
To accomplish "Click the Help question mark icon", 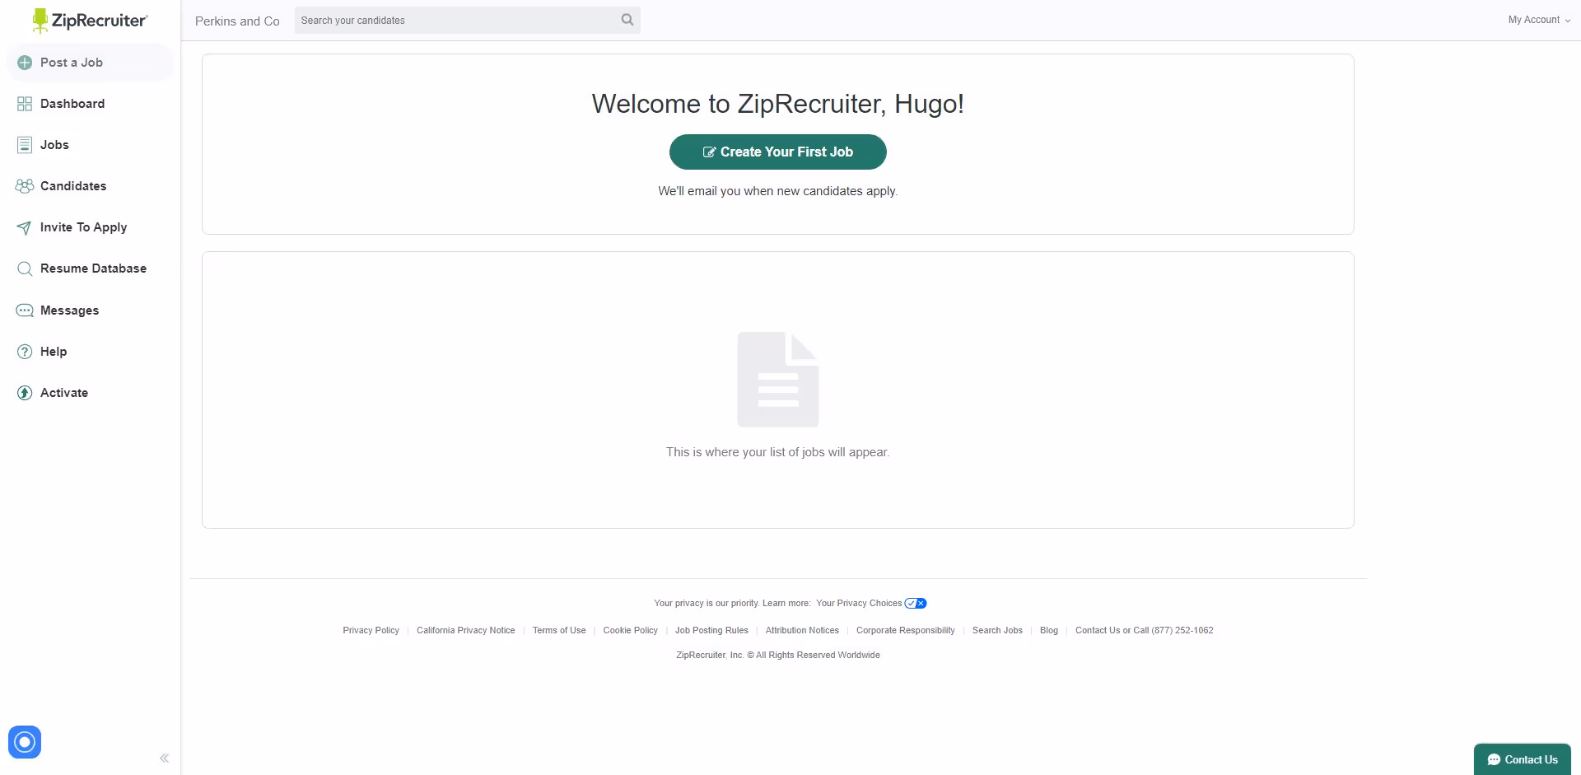I will point(25,352).
